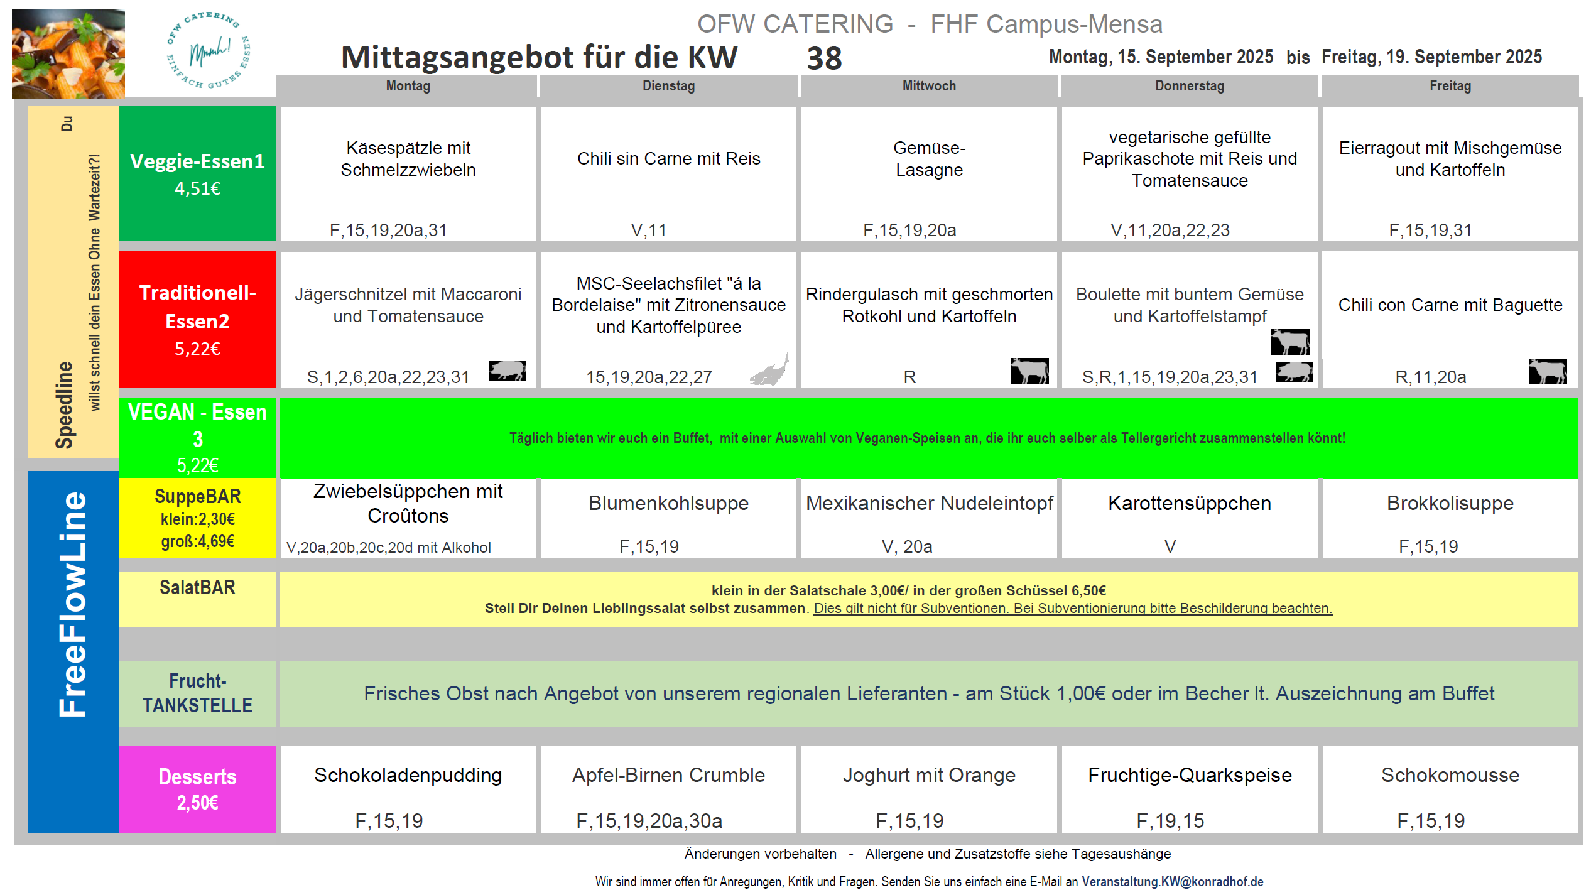This screenshot has height=895, width=1596.
Task: Click 'Joghurt mit Orange' dessert
Action: [x=929, y=775]
